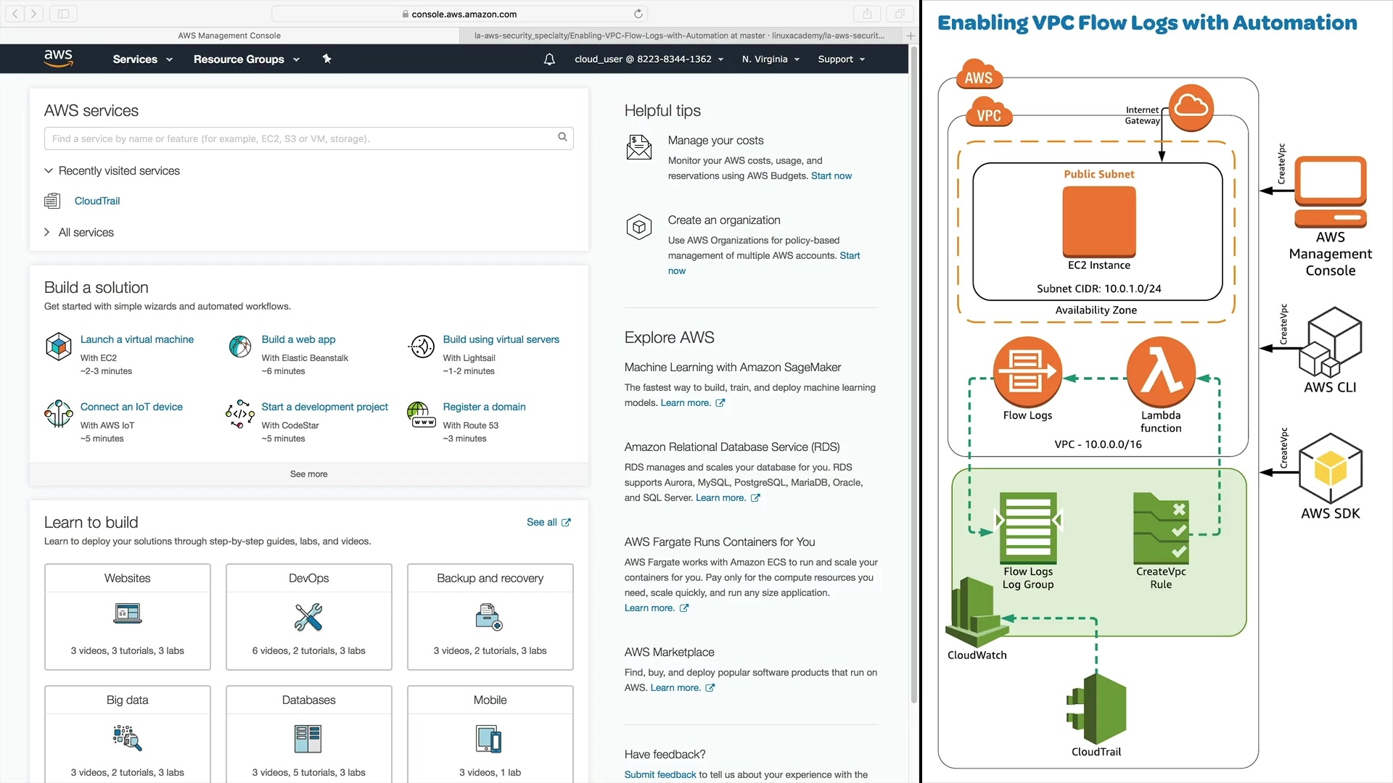The width and height of the screenshot is (1393, 783).
Task: Click the search magnifier icon in services box
Action: click(x=562, y=137)
